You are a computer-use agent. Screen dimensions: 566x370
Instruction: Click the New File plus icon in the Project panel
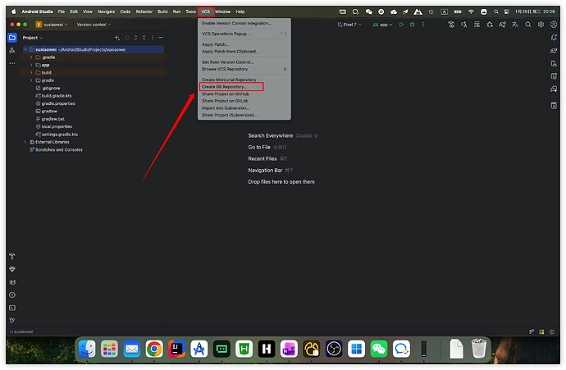pos(116,38)
